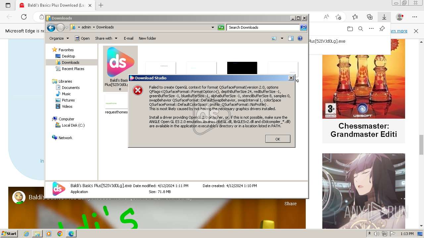This screenshot has height=238, width=424.
Task: Open Chrome from taskbar
Action: (x=60, y=234)
